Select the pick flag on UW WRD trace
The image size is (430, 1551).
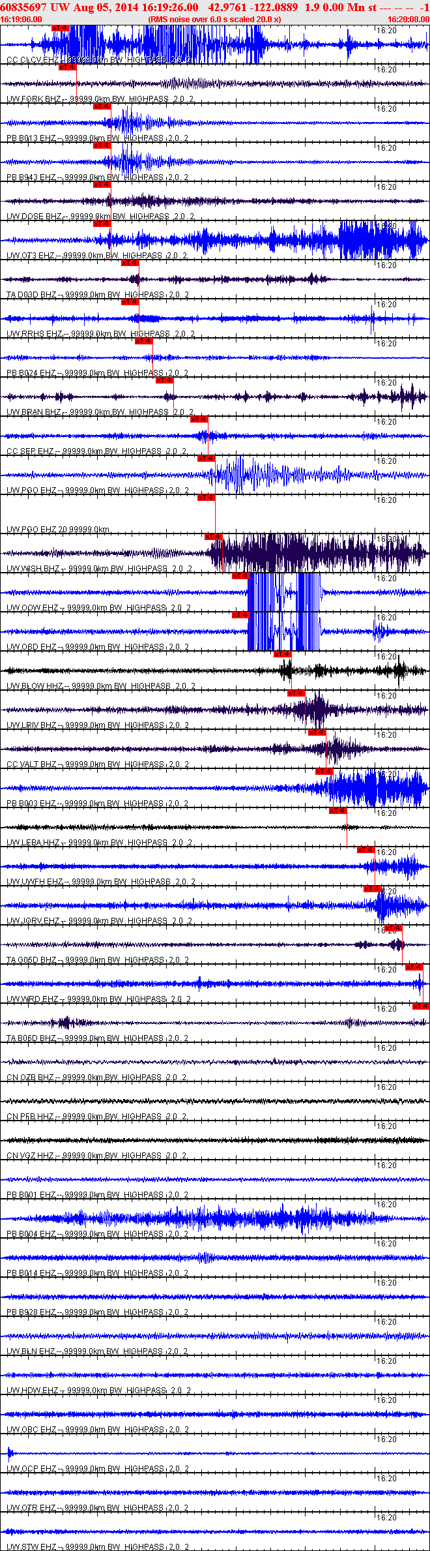[x=414, y=967]
